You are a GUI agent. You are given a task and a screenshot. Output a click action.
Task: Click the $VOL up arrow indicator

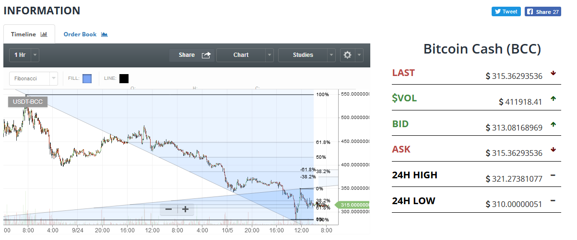pos(553,98)
